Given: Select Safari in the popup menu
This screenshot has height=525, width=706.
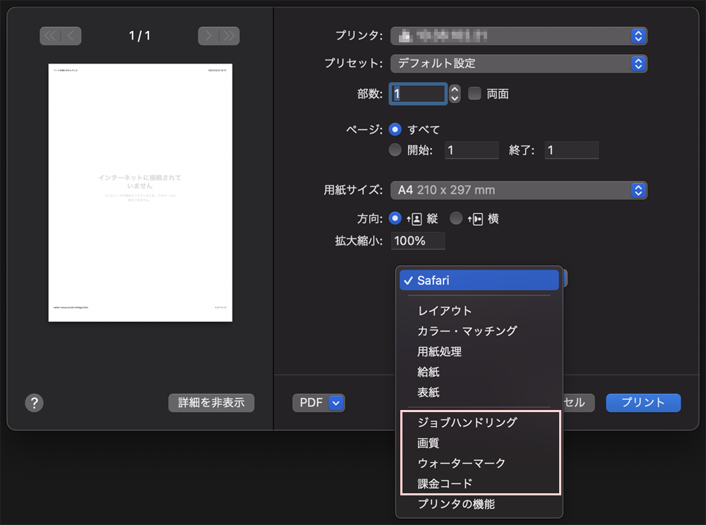Looking at the screenshot, I should click(479, 280).
